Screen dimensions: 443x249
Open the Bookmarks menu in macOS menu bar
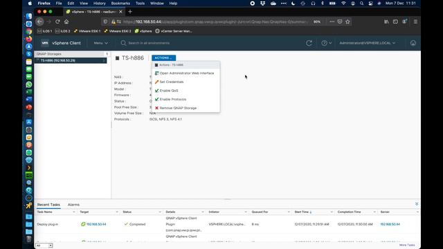click(x=120, y=3)
